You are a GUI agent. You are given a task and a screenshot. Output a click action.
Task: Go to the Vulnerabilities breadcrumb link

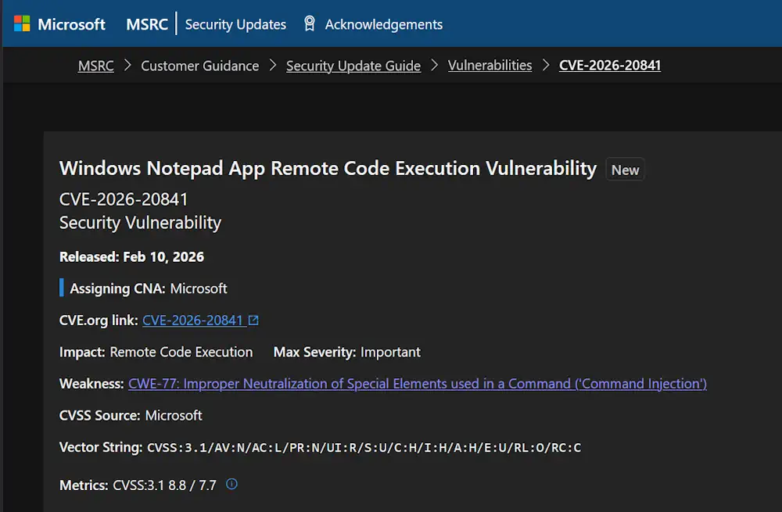[x=490, y=66]
